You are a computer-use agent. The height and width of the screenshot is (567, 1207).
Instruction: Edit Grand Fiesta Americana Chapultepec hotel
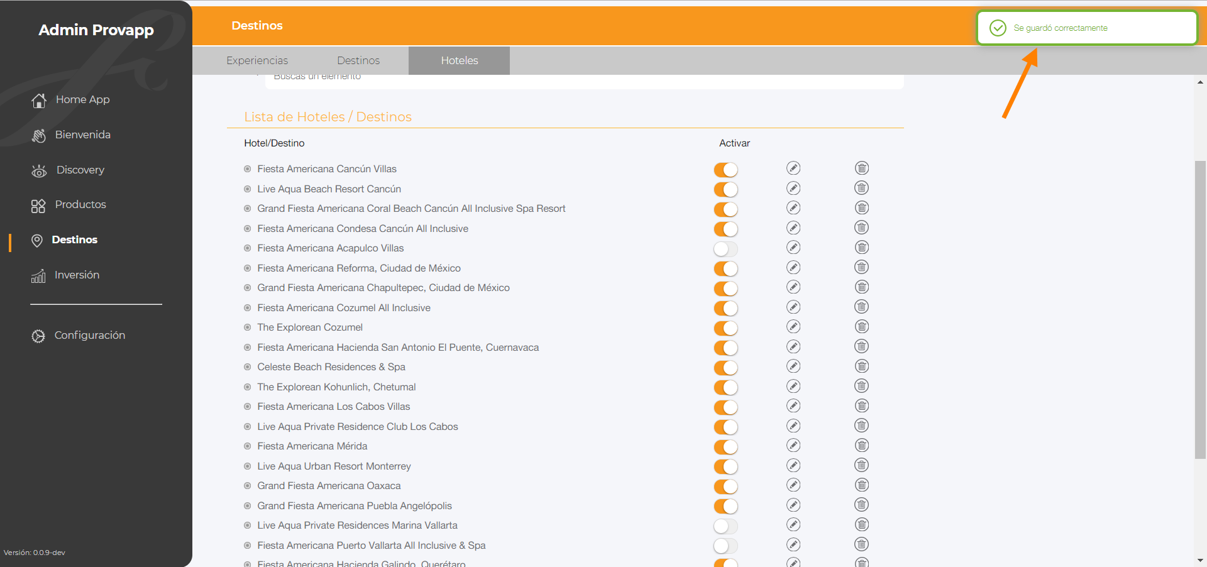click(x=793, y=287)
